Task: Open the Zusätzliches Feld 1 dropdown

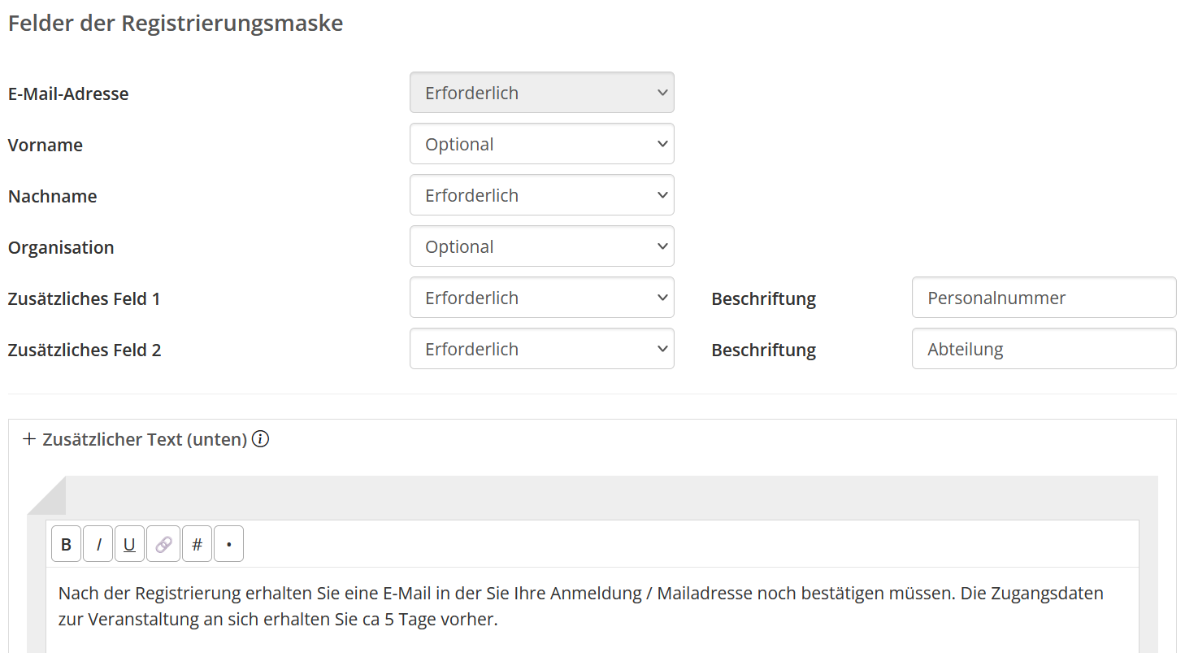Action: [541, 298]
